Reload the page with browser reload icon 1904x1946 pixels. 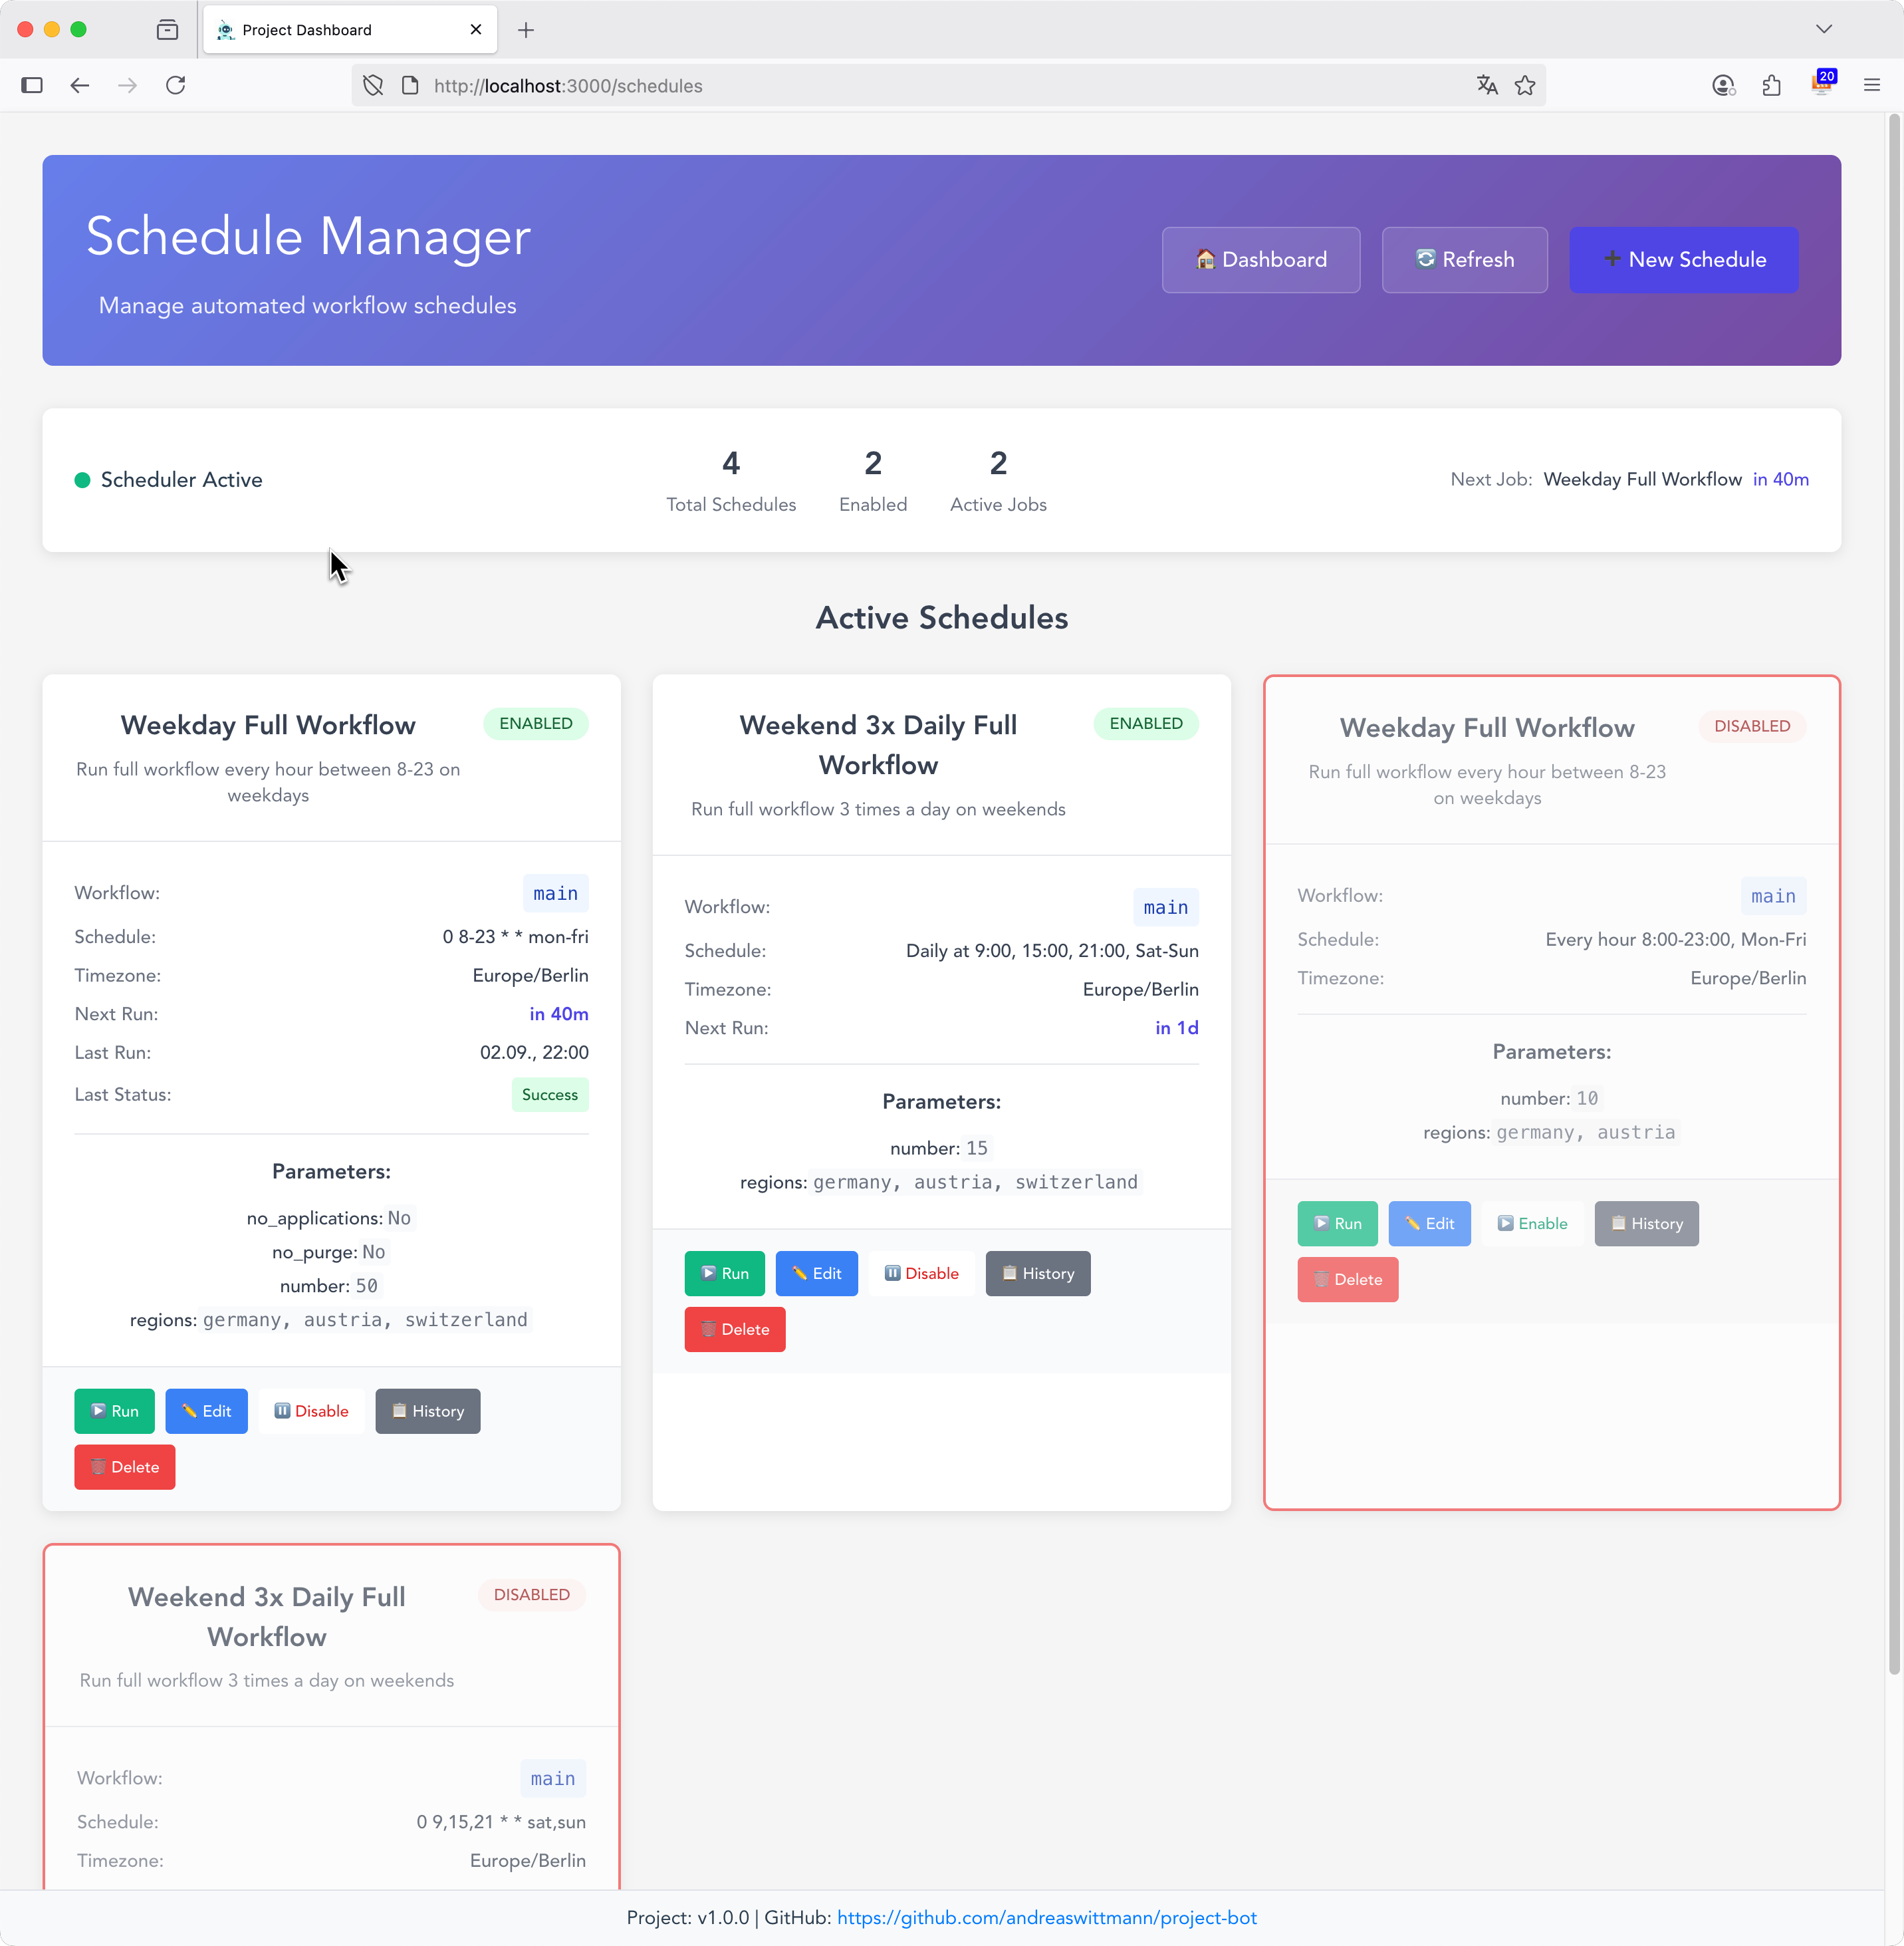click(176, 86)
